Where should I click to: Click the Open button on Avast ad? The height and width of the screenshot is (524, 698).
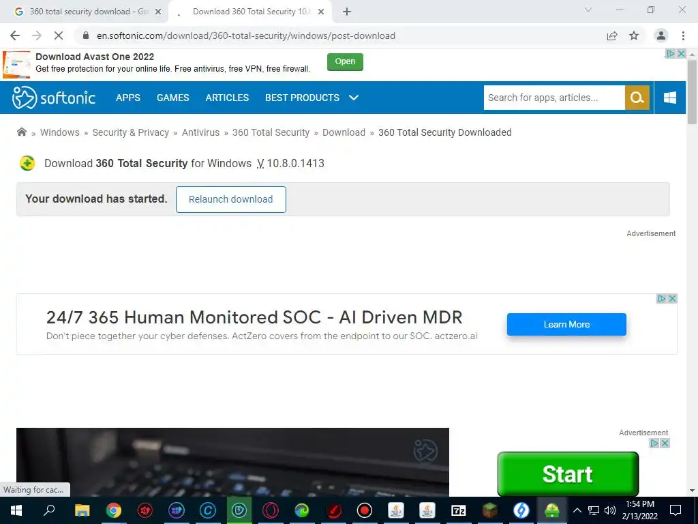(345, 61)
